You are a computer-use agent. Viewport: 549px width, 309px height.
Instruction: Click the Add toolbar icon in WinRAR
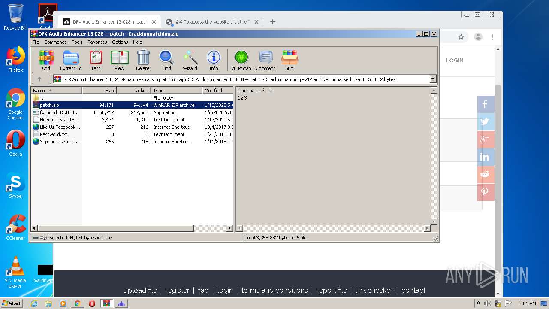[x=46, y=61]
